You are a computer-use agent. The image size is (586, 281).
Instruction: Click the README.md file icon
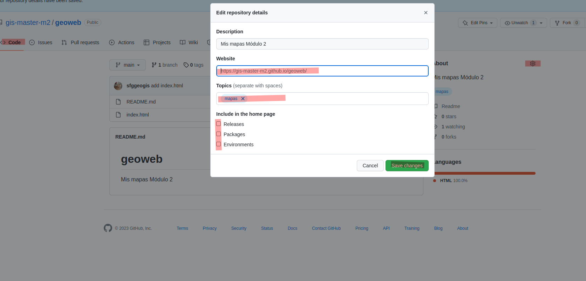pos(118,102)
